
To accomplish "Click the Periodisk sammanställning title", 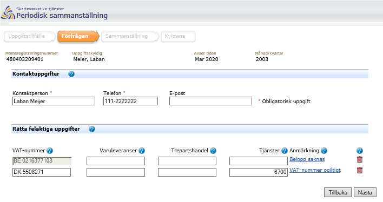I will coord(62,15).
